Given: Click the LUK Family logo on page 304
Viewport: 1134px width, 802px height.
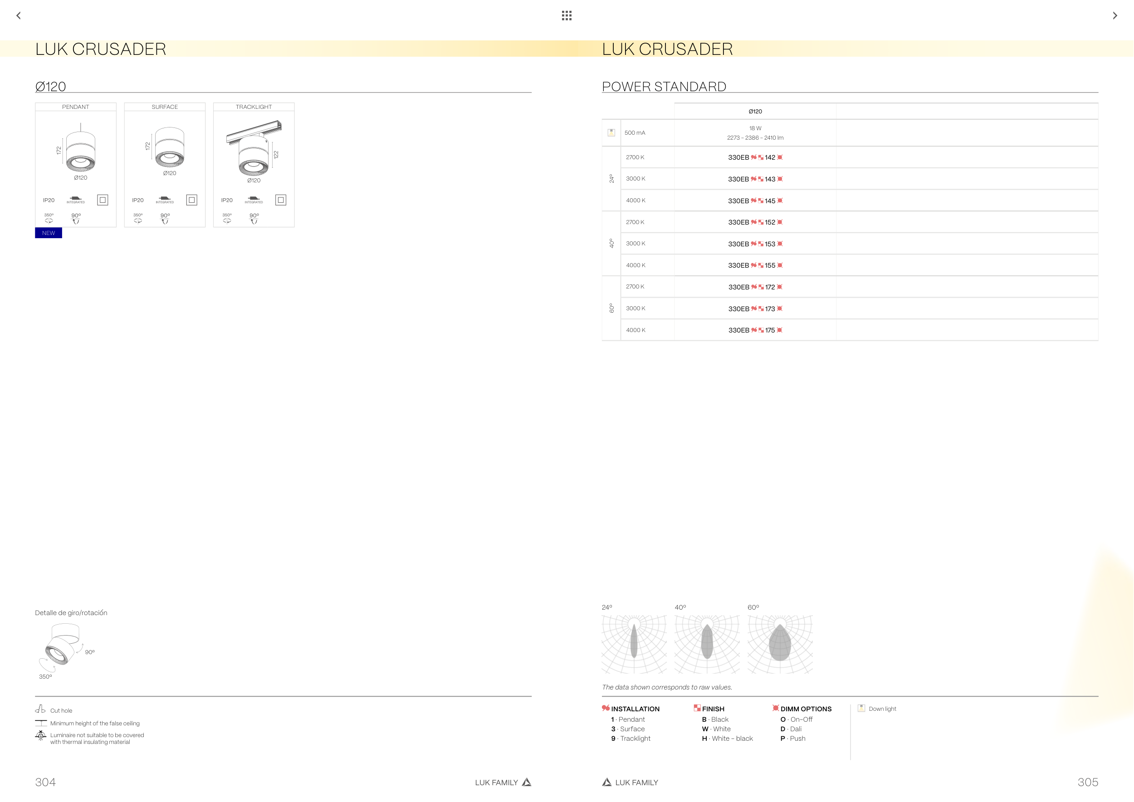Looking at the screenshot, I should point(527,782).
